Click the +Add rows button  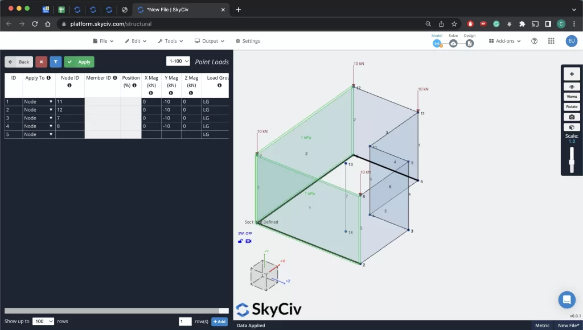219,321
